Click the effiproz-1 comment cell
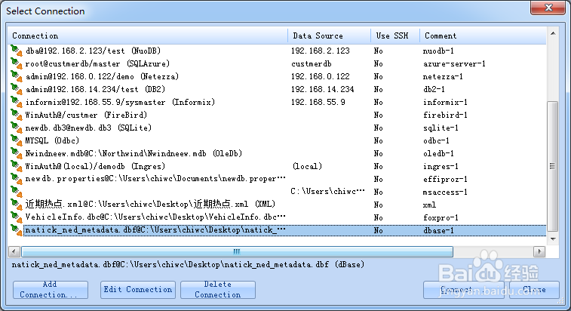 pos(445,179)
